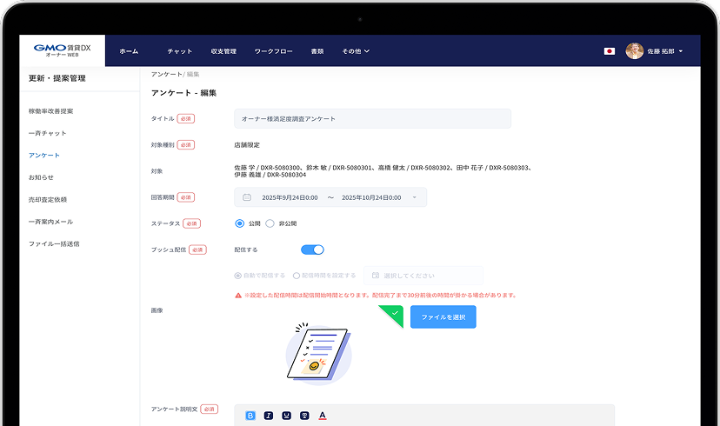Open the 収支管理 menu item
The height and width of the screenshot is (426, 720).
tap(223, 51)
